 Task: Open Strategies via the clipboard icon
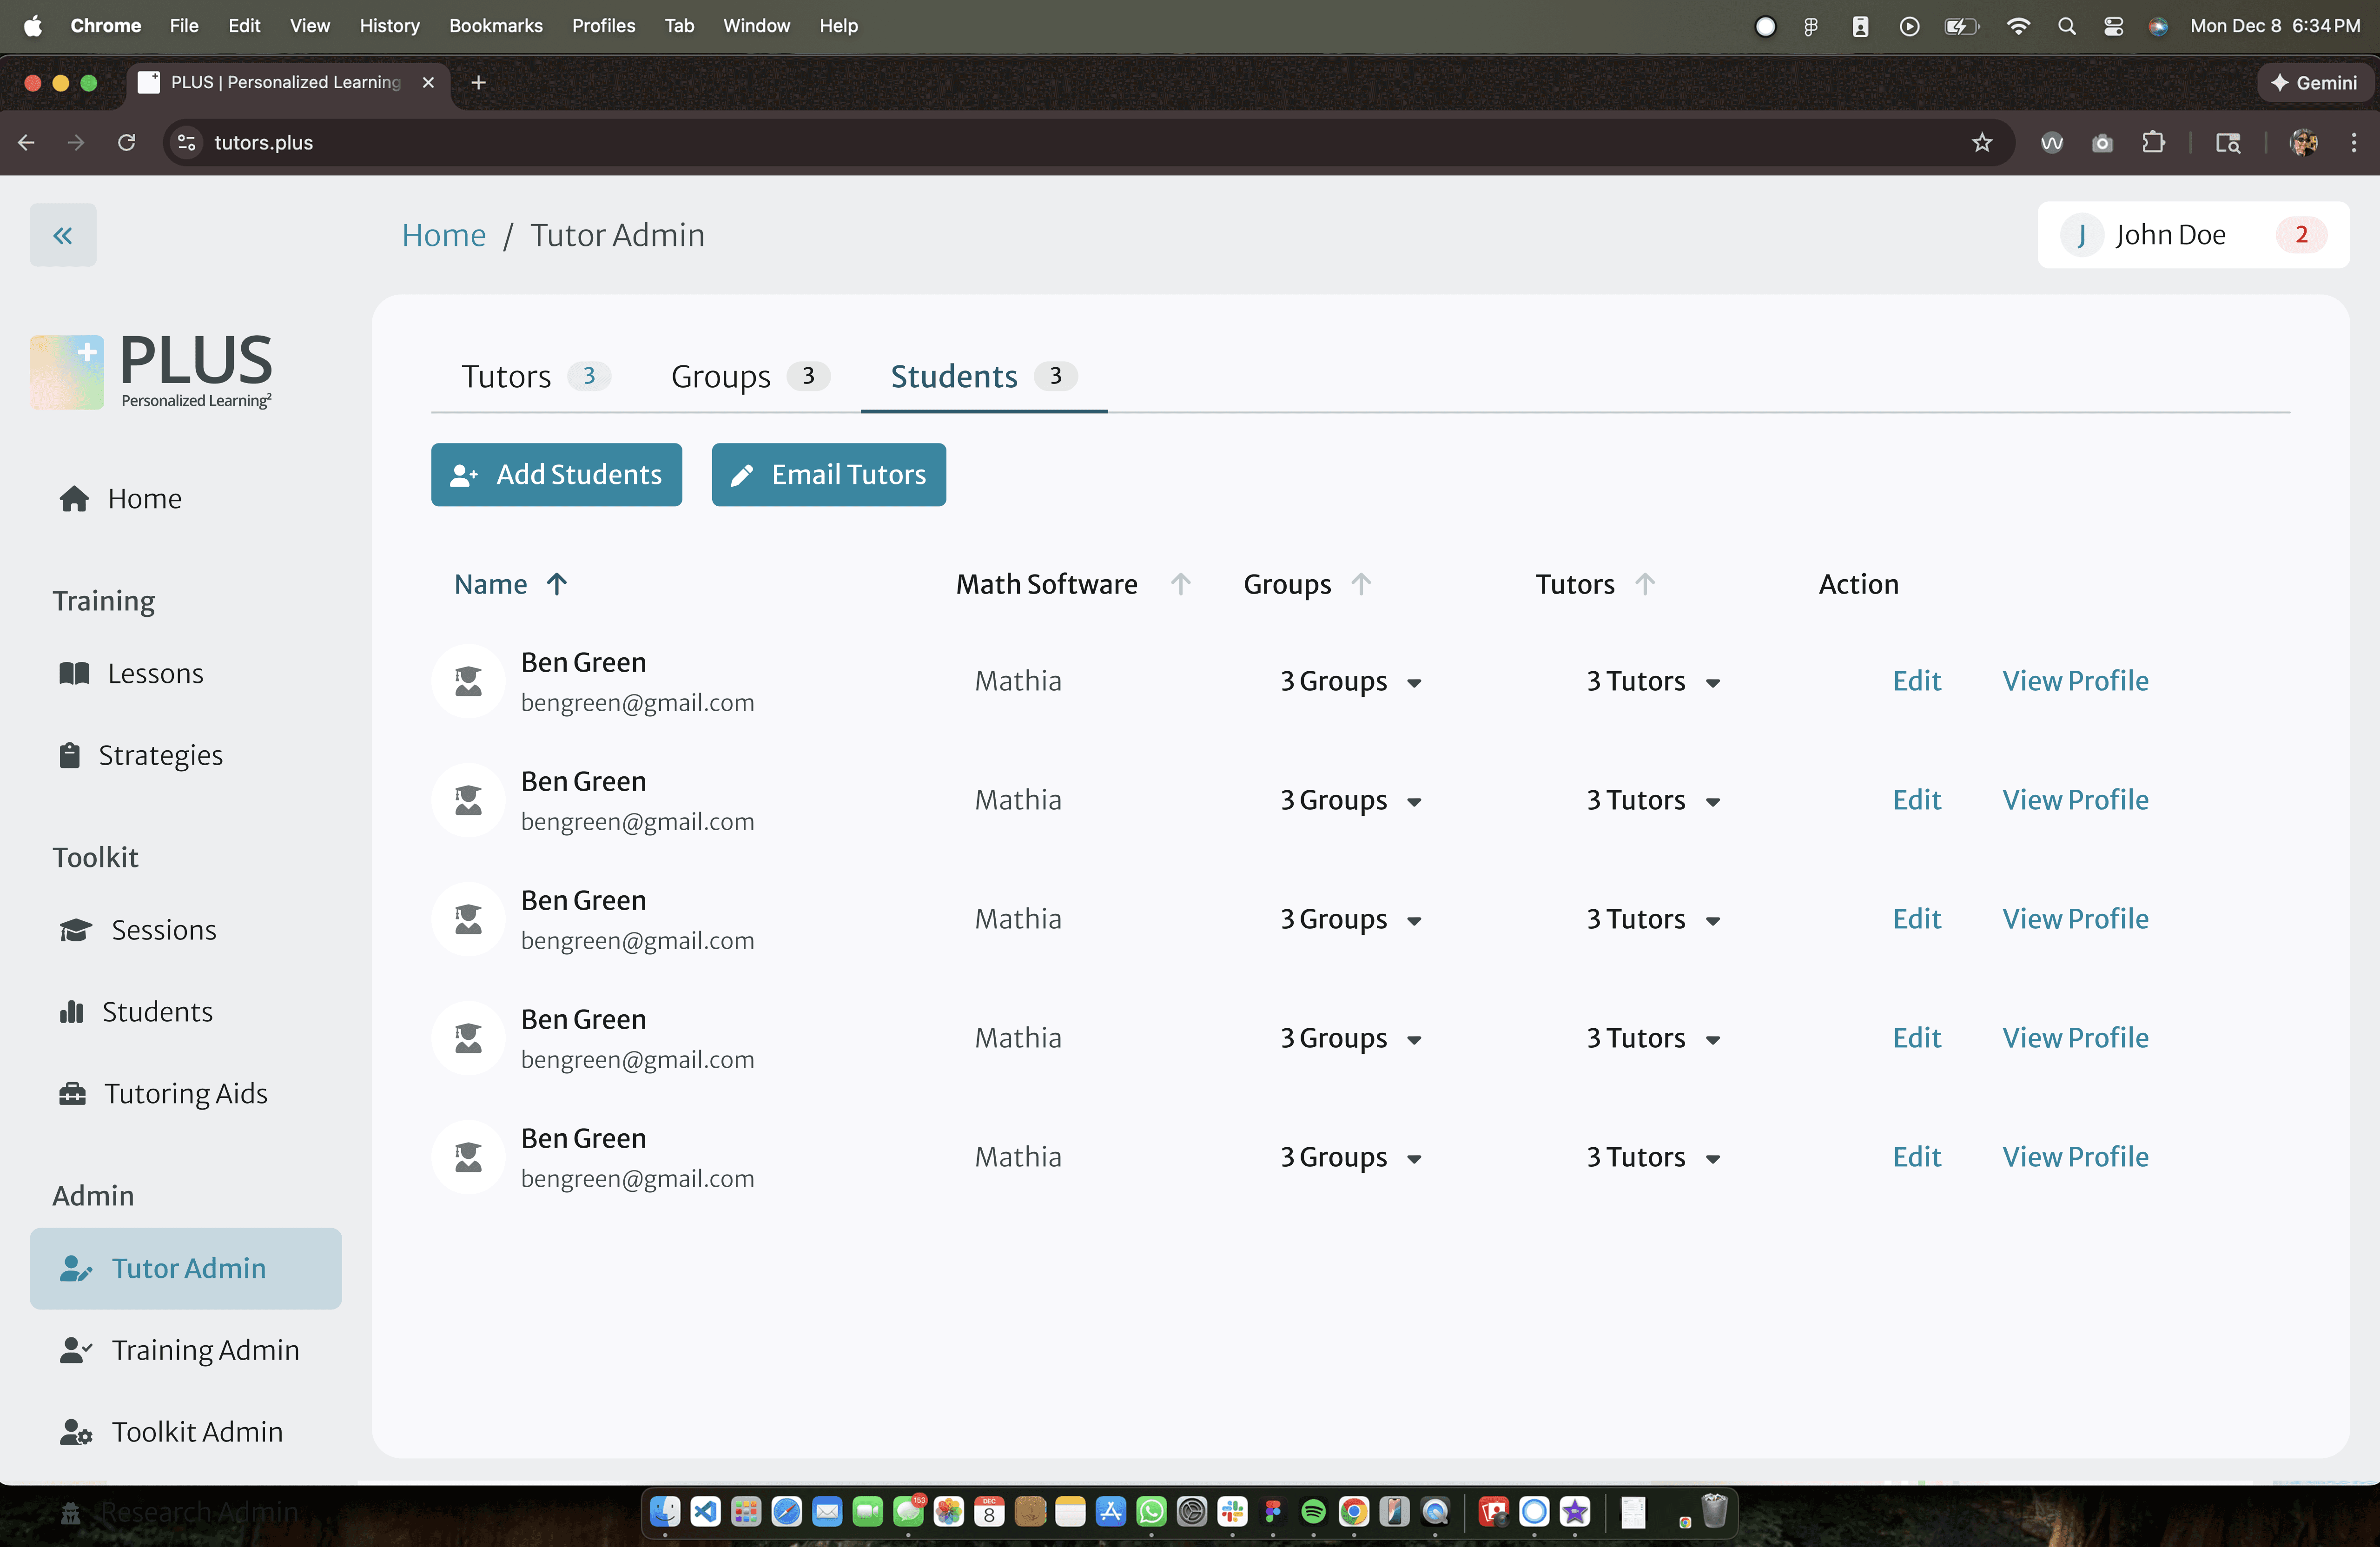pyautogui.click(x=69, y=755)
